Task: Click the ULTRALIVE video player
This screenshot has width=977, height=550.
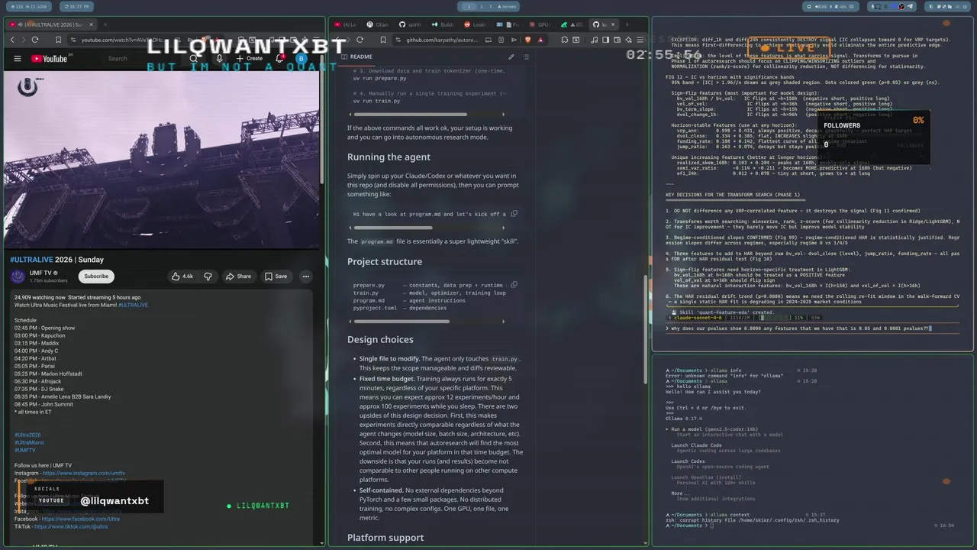Action: [161, 158]
